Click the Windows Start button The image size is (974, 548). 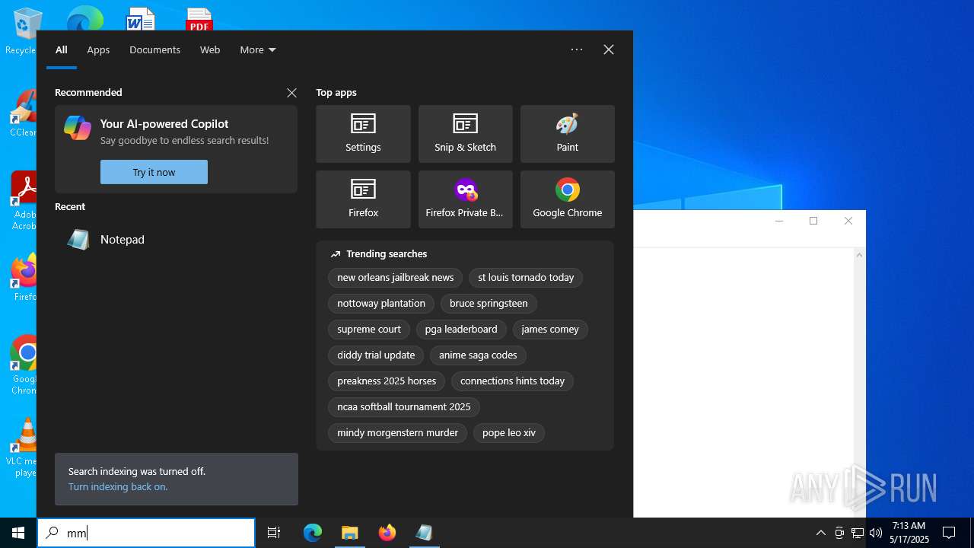tap(18, 533)
